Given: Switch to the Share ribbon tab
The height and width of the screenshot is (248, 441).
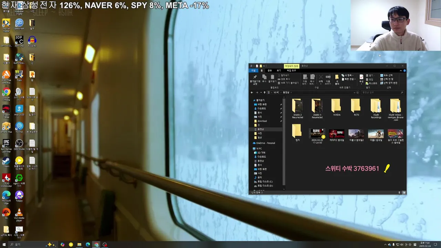Looking at the screenshot, I should tap(270, 70).
